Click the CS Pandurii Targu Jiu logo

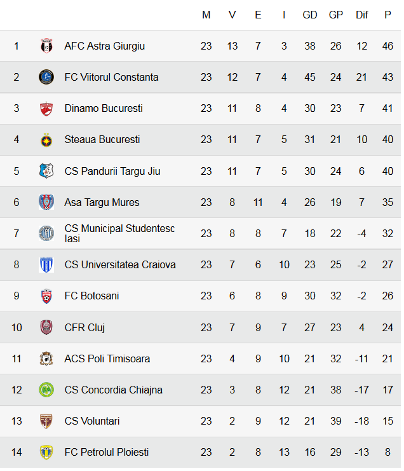pos(46,171)
